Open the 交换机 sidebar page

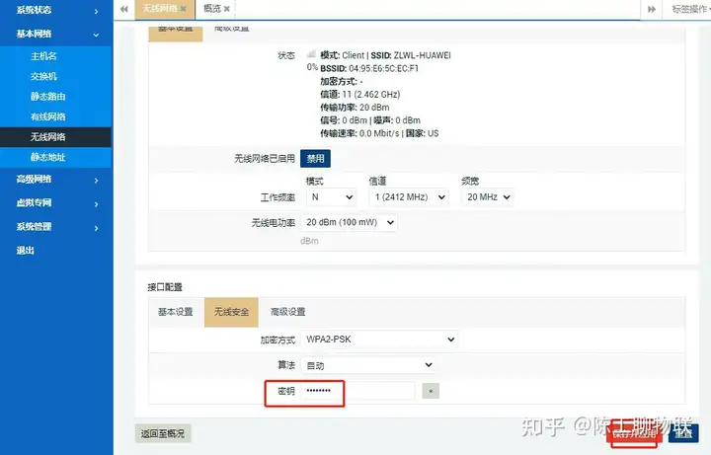43,76
